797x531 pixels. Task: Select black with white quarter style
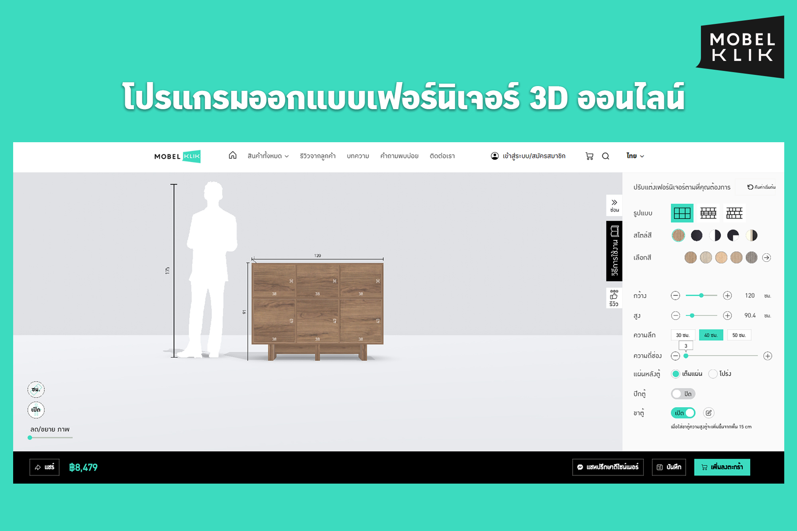click(733, 235)
